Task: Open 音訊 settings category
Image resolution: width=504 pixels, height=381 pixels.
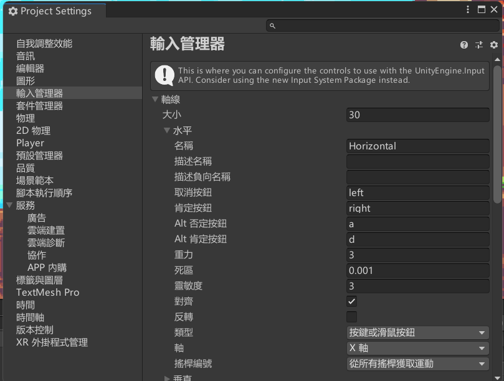Action: tap(26, 56)
